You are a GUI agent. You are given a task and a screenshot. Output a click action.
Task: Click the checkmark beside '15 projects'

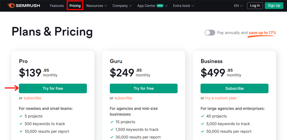point(112,122)
